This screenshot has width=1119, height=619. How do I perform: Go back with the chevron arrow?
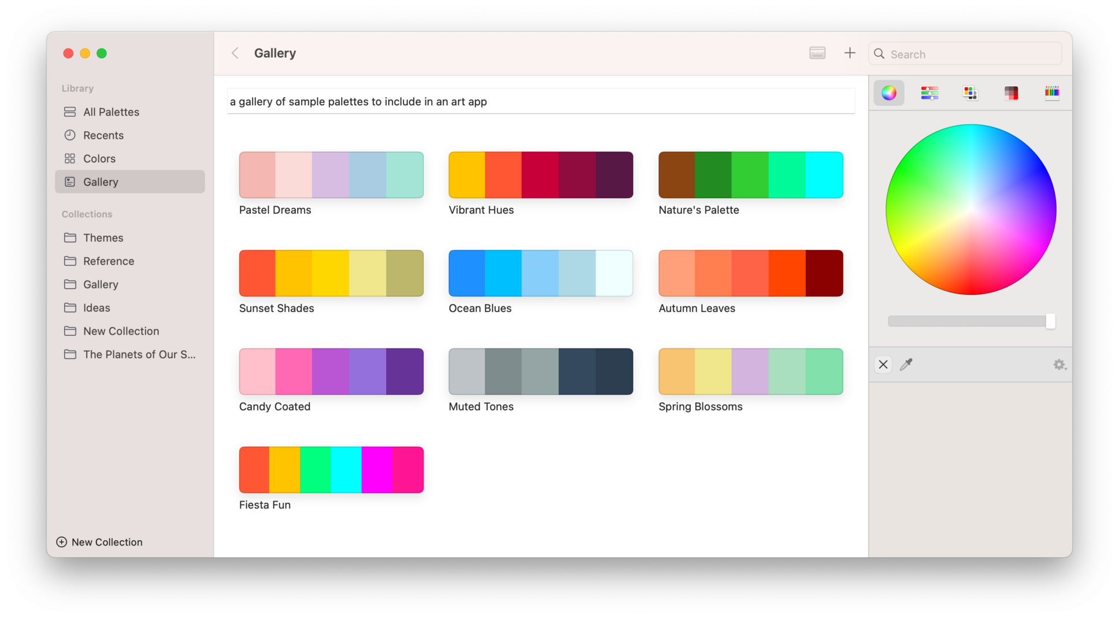coord(235,53)
